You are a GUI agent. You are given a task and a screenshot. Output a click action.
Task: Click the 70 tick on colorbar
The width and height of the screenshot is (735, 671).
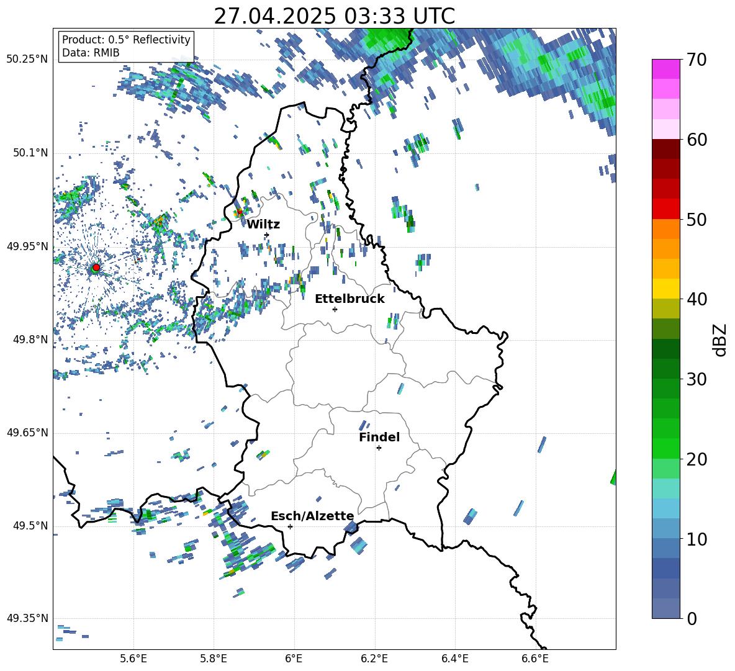tap(697, 60)
